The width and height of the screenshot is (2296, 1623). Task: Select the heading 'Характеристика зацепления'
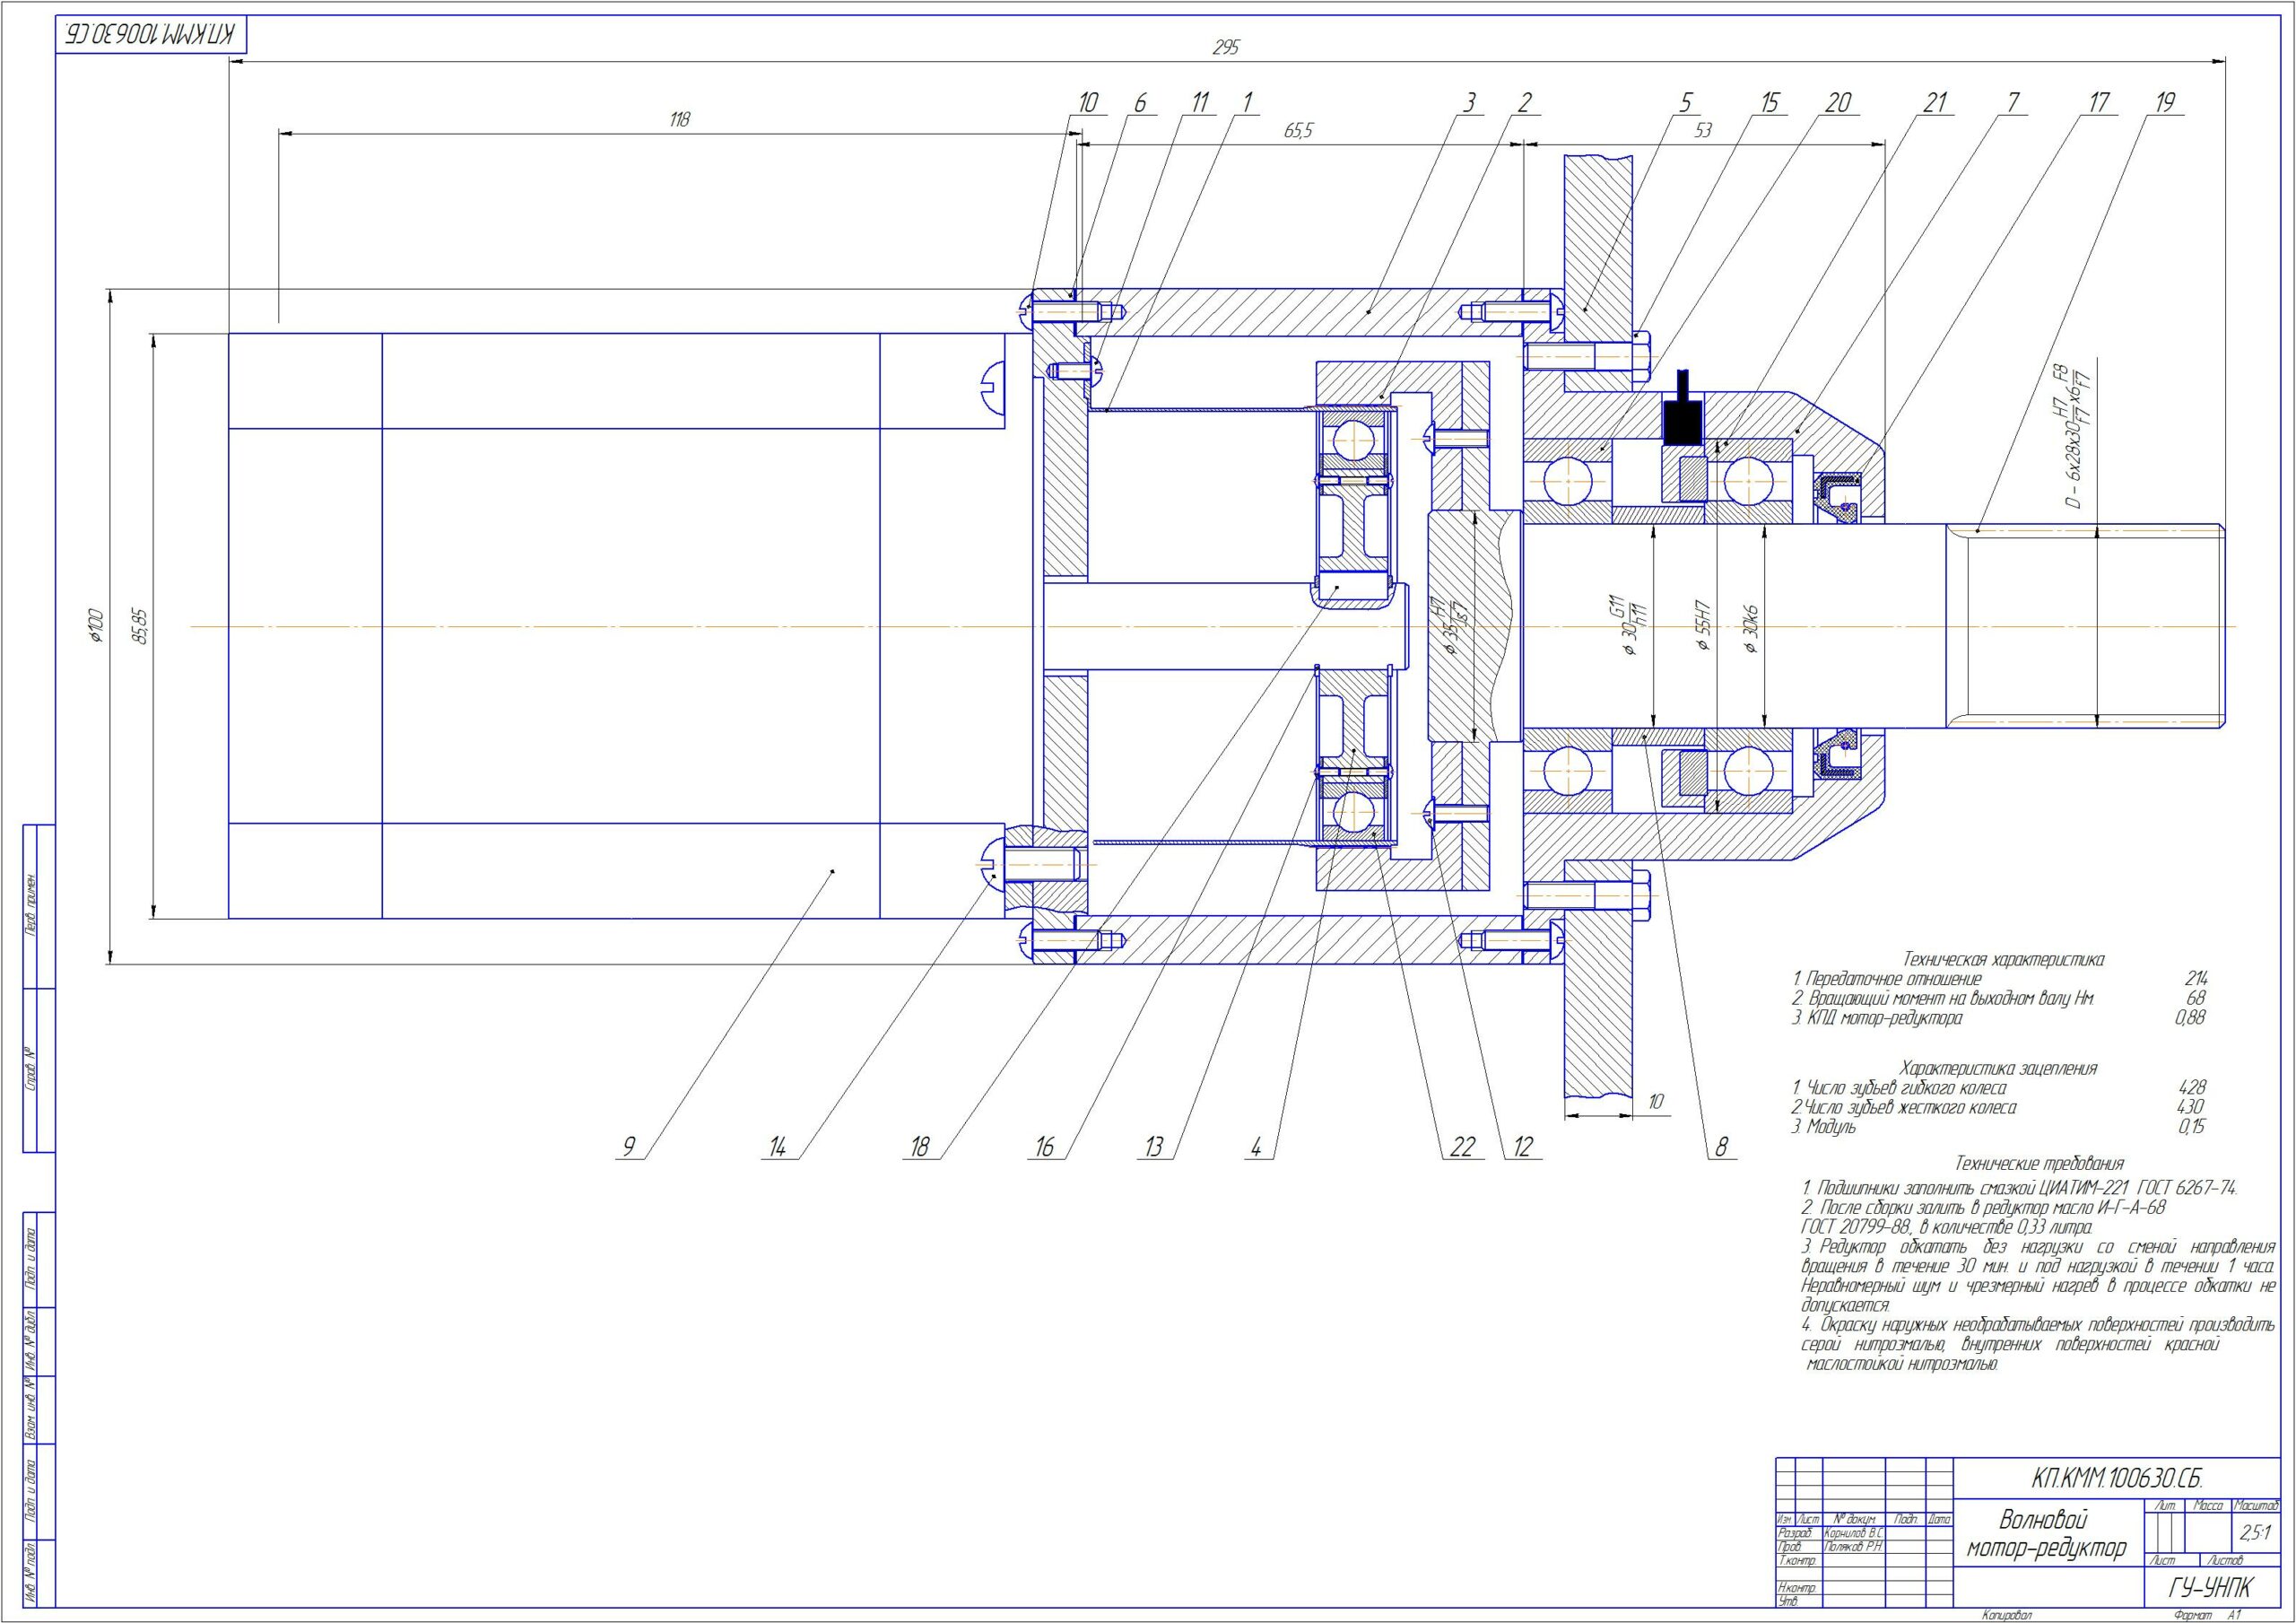(1998, 1068)
